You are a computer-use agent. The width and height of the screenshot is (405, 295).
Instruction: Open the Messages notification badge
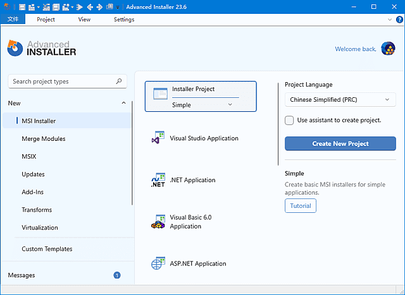117,275
